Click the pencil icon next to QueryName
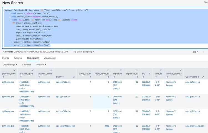208x133 pixels. click(x=203, y=77)
